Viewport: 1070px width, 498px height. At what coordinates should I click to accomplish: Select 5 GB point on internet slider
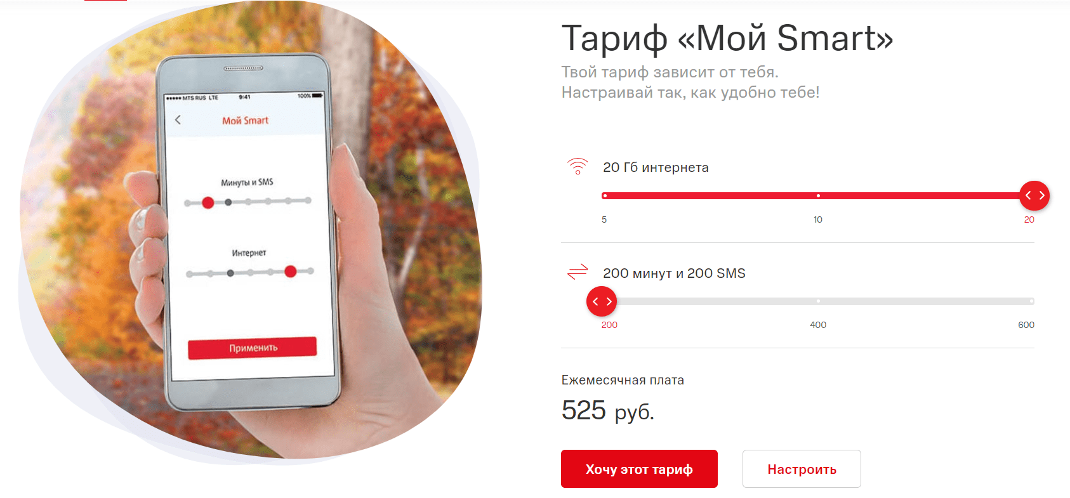pos(605,195)
